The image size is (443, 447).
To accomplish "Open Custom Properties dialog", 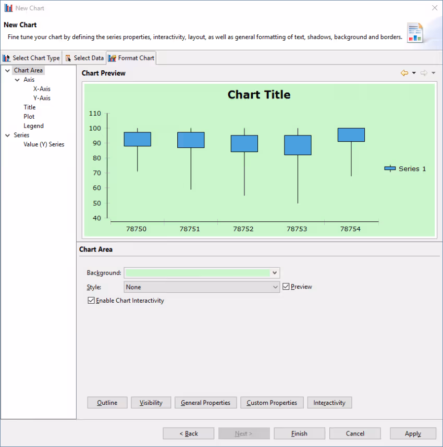I will (272, 403).
